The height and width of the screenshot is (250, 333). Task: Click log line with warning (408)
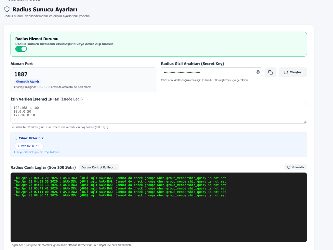pyautogui.click(x=120, y=195)
